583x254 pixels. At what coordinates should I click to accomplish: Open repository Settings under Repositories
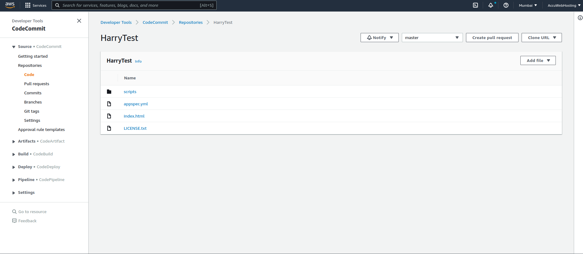32,120
